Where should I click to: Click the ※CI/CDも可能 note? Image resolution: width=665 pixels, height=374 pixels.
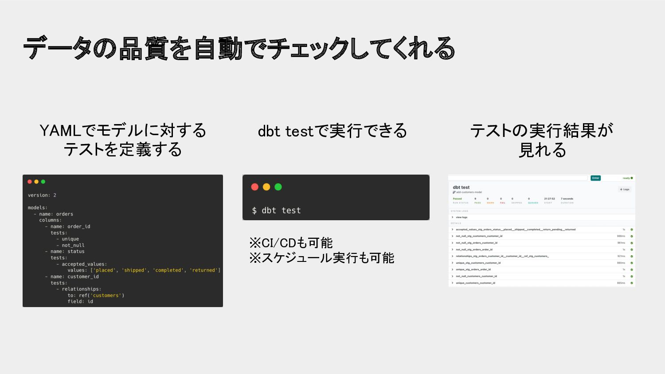tap(291, 243)
